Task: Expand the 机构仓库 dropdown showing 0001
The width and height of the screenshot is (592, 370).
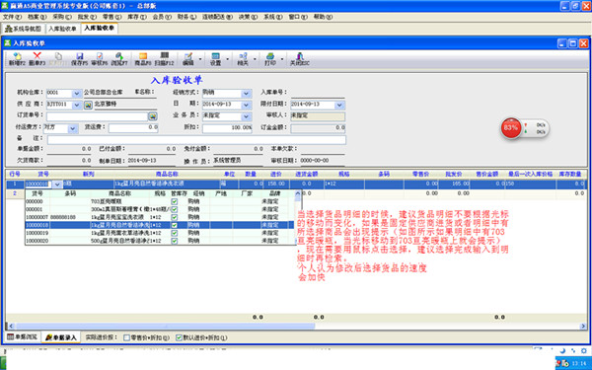Action: 77,94
